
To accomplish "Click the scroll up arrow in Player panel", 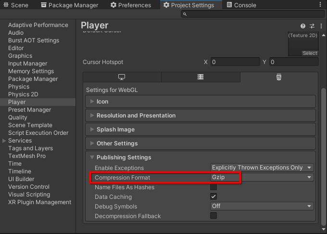I will tap(324, 35).
